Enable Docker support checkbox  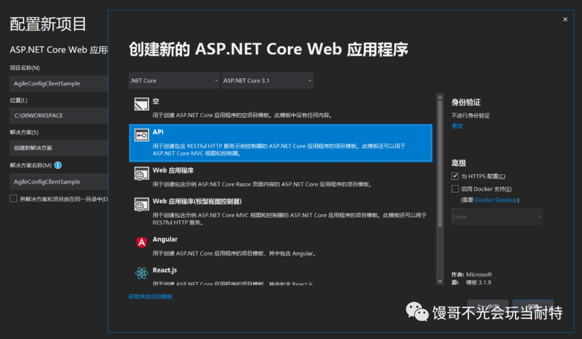point(455,188)
